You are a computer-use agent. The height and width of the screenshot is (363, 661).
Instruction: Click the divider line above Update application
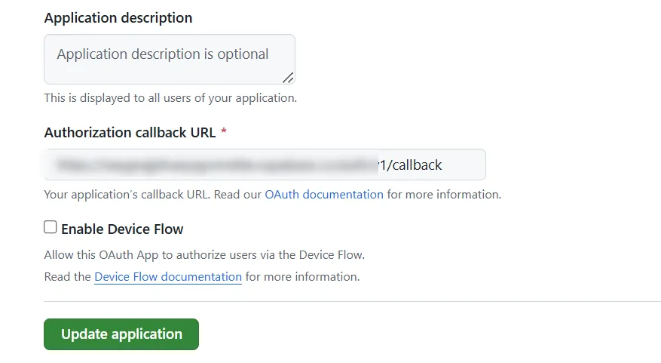tap(352, 301)
